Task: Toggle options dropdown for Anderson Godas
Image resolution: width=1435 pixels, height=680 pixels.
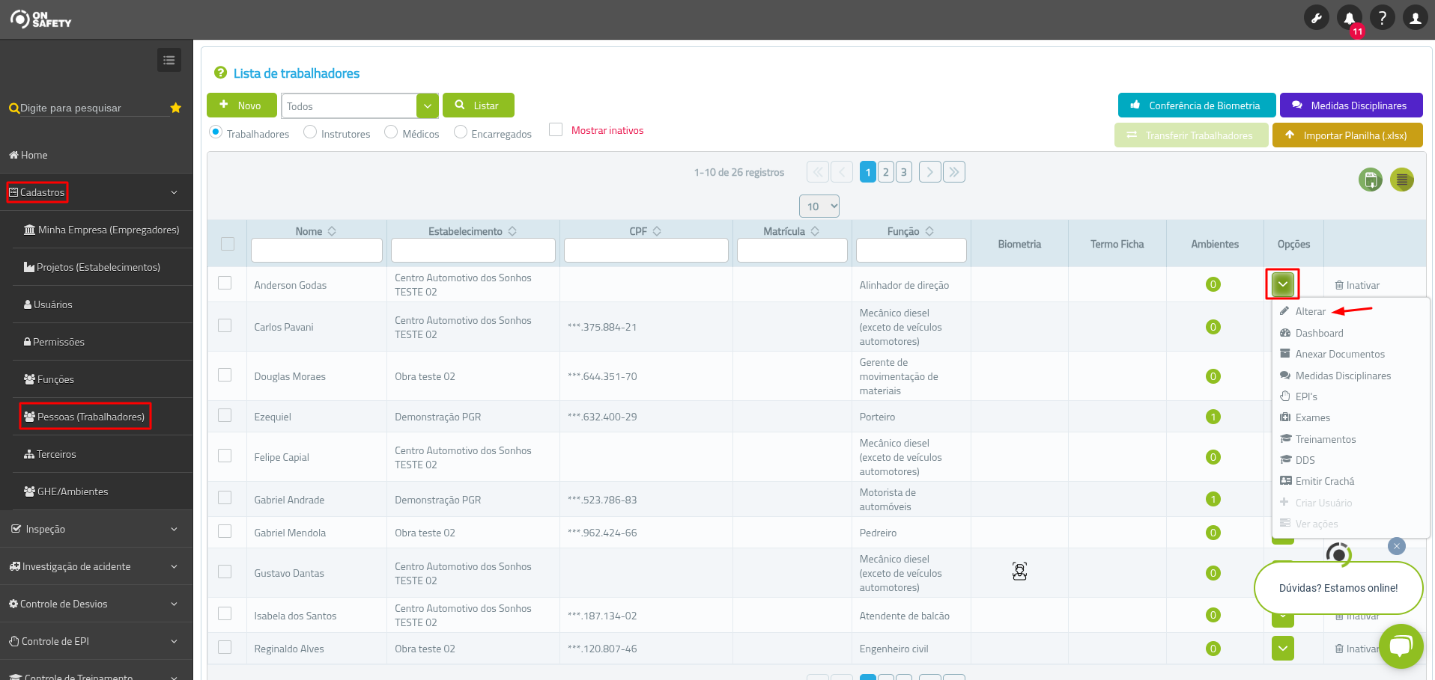Action: coord(1283,284)
